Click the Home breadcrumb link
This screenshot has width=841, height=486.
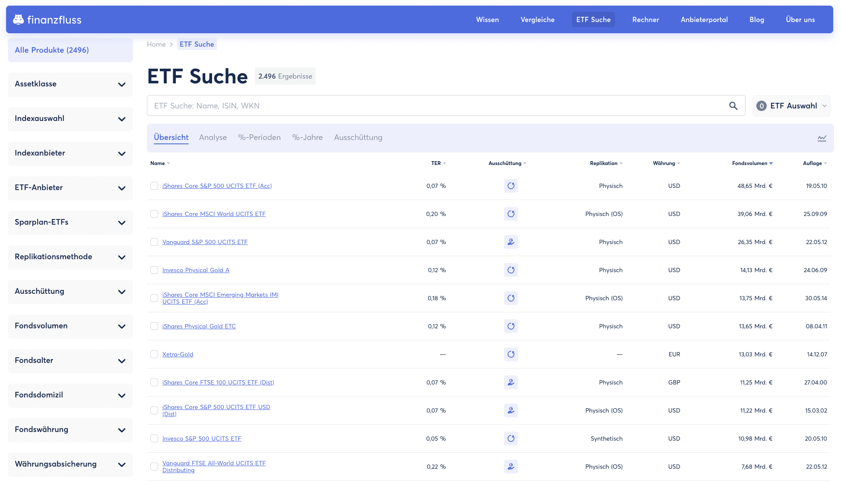coord(156,44)
